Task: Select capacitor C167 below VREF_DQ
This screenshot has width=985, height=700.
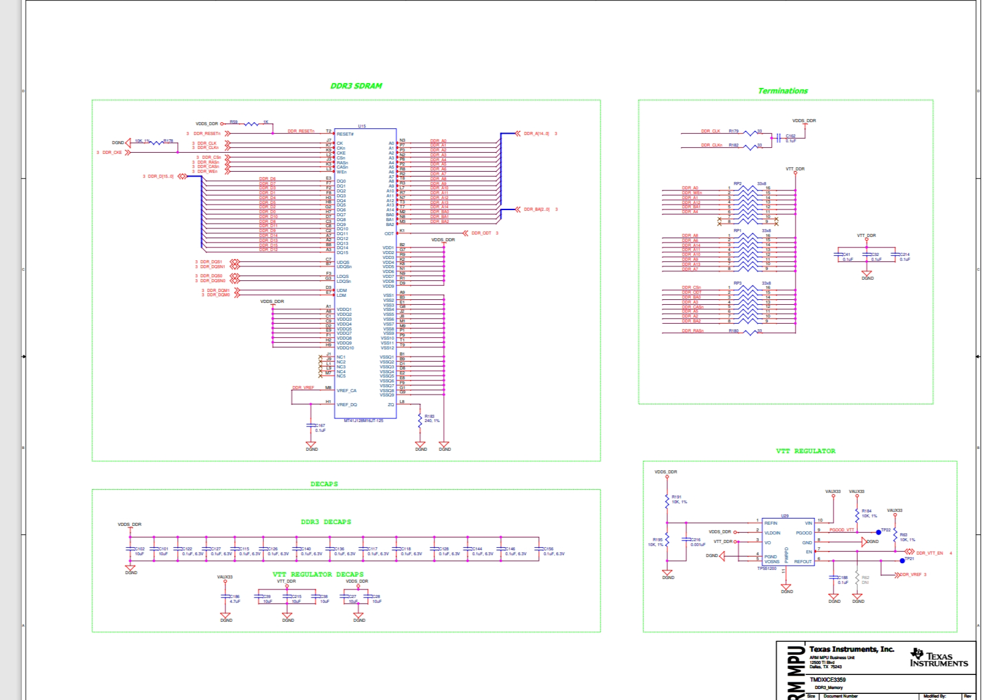Action: (311, 426)
